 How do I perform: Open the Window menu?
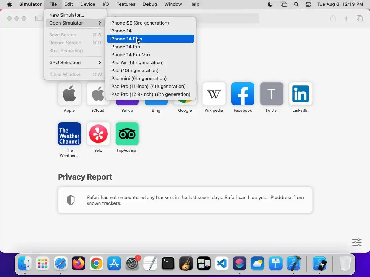pos(173,4)
